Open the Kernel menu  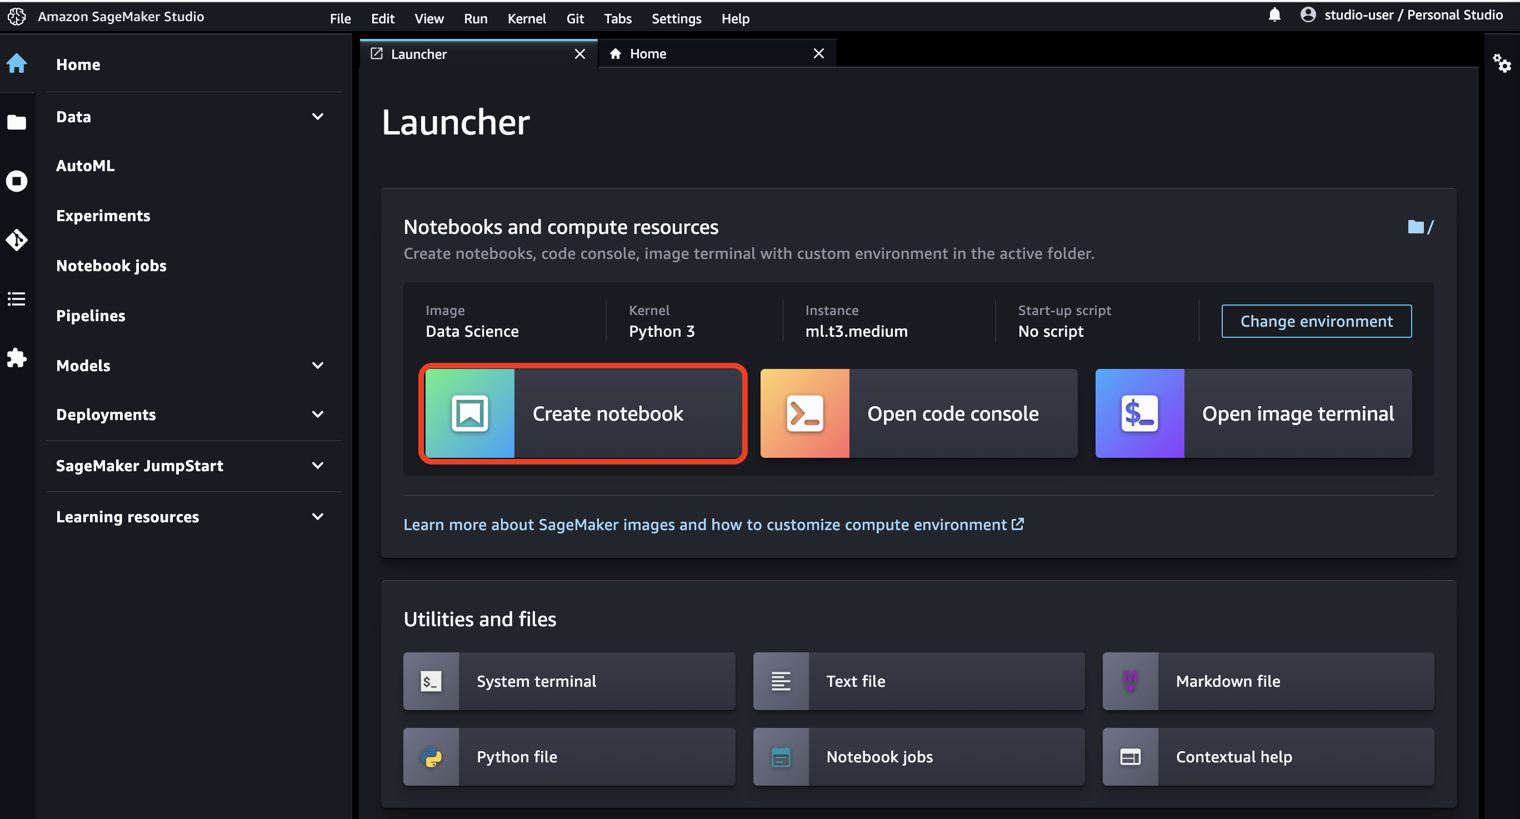526,18
